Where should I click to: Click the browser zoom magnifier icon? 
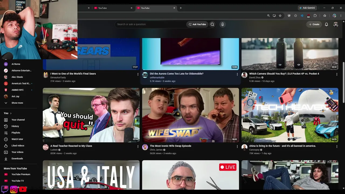coord(268,16)
